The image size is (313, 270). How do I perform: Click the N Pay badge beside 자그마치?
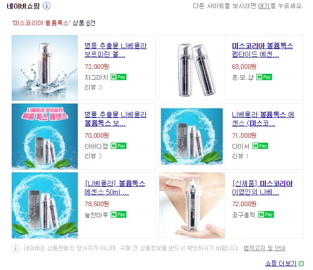coord(118,77)
